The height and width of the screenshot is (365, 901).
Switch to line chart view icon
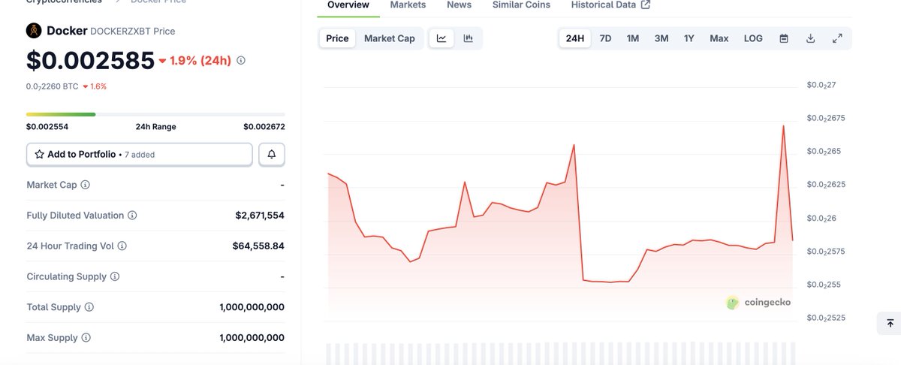(x=441, y=38)
